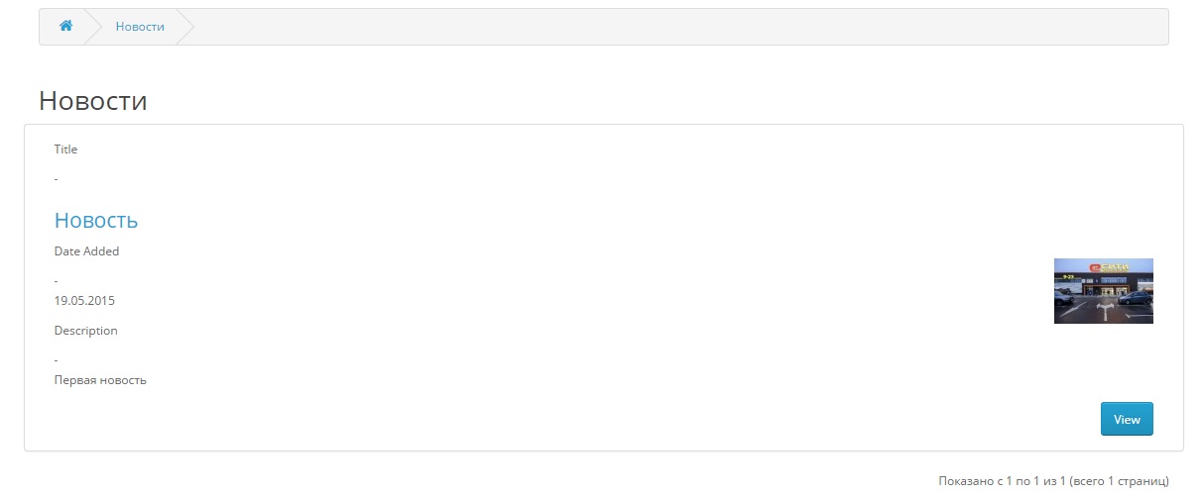Click the Description label

[85, 331]
